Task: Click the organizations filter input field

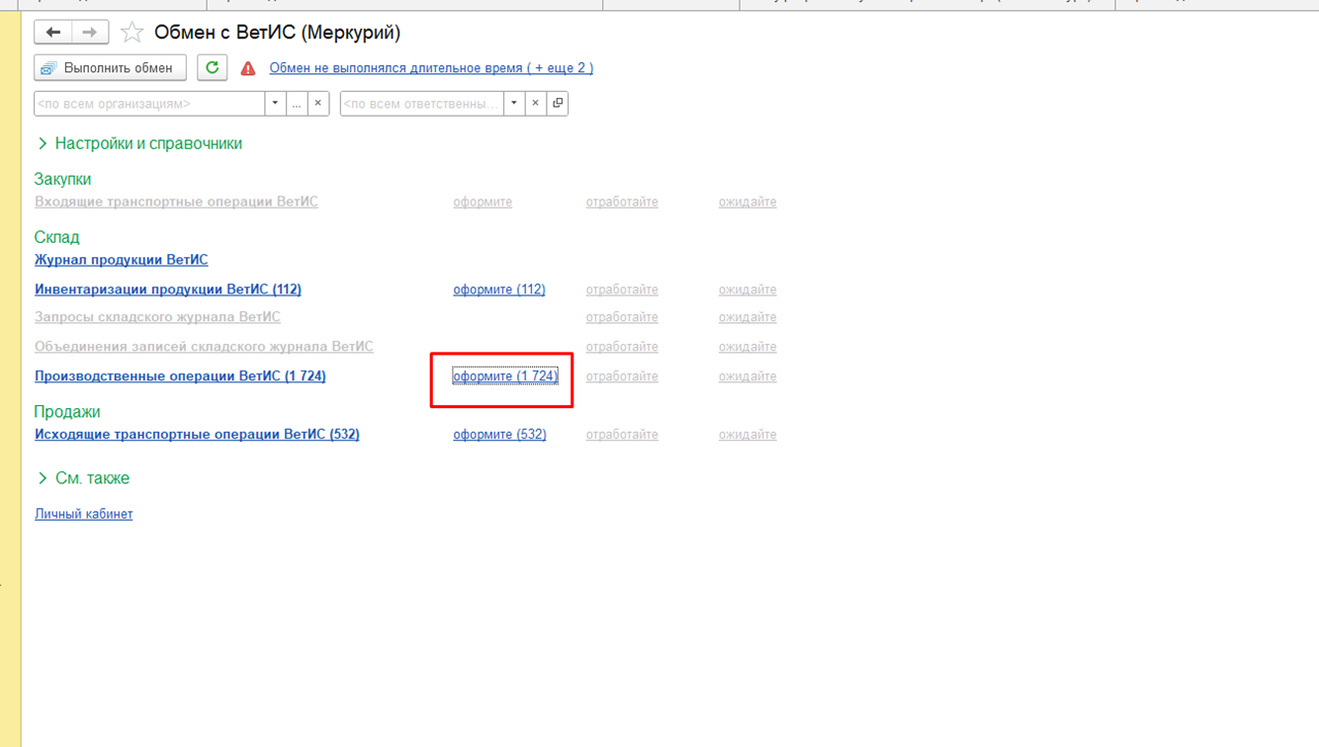Action: pyautogui.click(x=149, y=103)
